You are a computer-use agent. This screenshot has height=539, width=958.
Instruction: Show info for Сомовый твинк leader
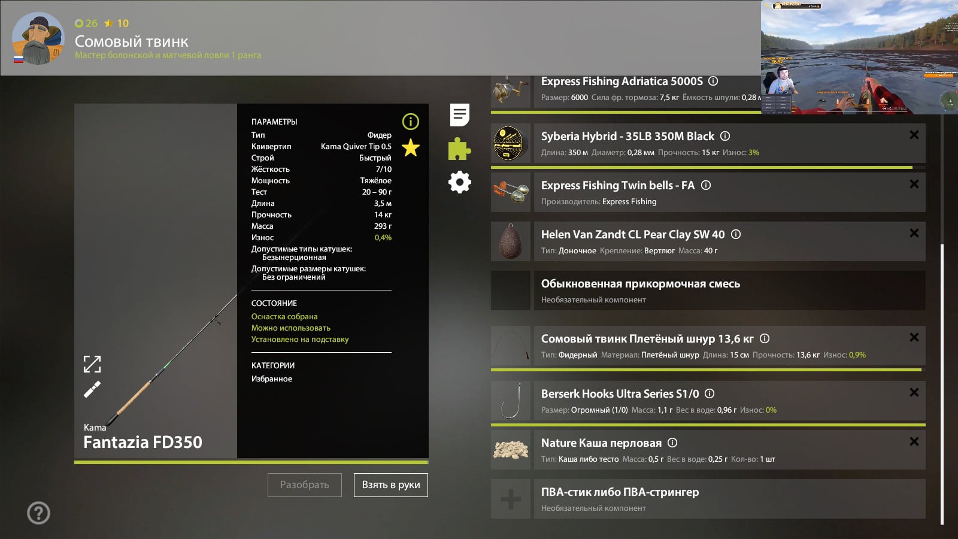pyautogui.click(x=765, y=338)
